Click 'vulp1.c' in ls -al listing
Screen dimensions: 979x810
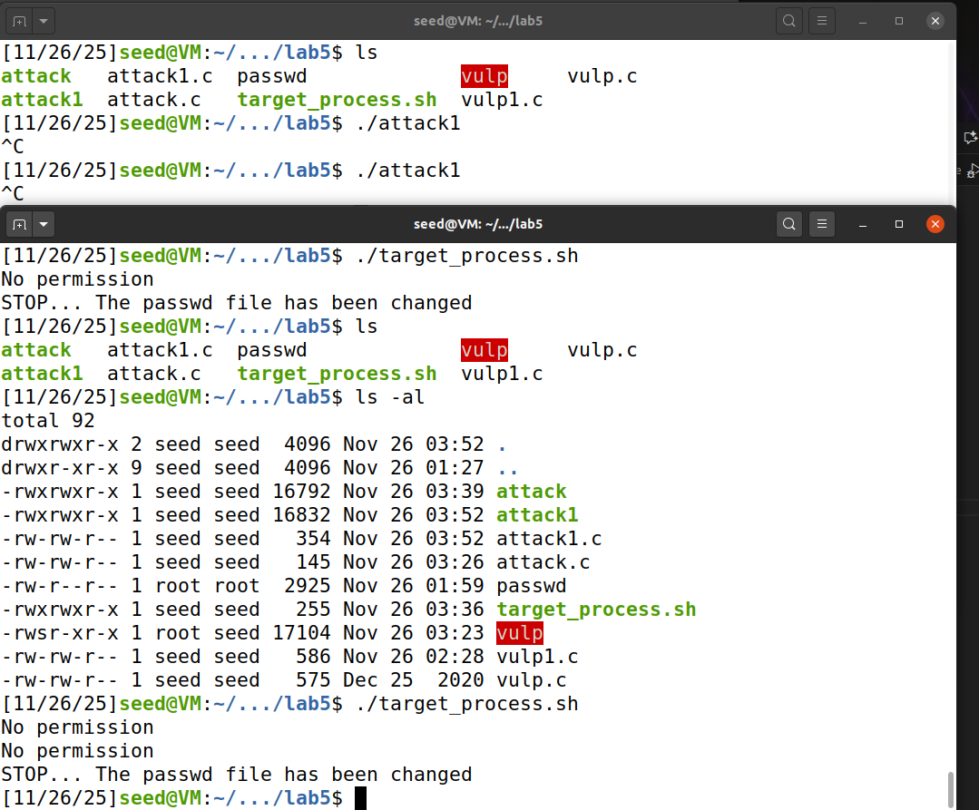point(537,657)
